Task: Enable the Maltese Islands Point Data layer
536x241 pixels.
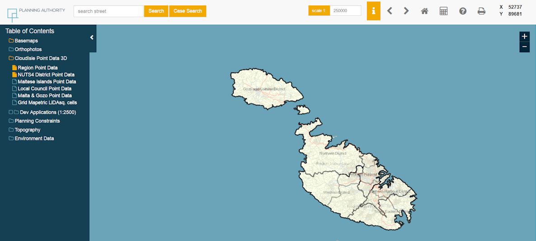Action: coord(14,82)
